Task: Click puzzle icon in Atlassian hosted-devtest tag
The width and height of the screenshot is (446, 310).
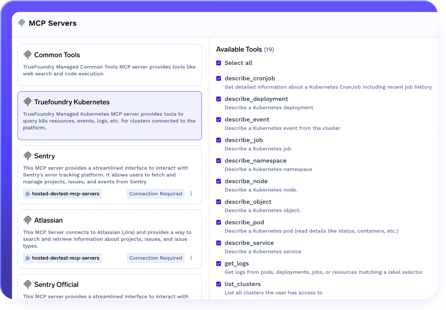Action: click(x=28, y=258)
